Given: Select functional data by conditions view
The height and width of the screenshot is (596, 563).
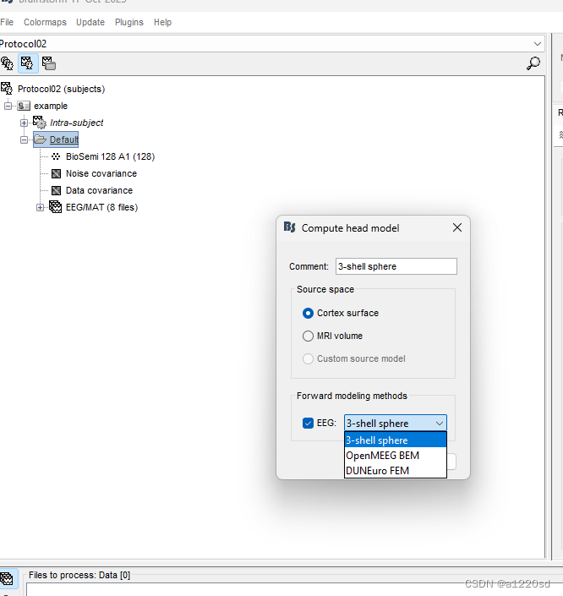Looking at the screenshot, I should coord(49,63).
